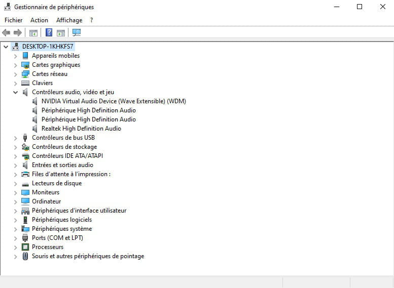
Task: Click the Forward arrow toolbar icon
Action: 18,32
